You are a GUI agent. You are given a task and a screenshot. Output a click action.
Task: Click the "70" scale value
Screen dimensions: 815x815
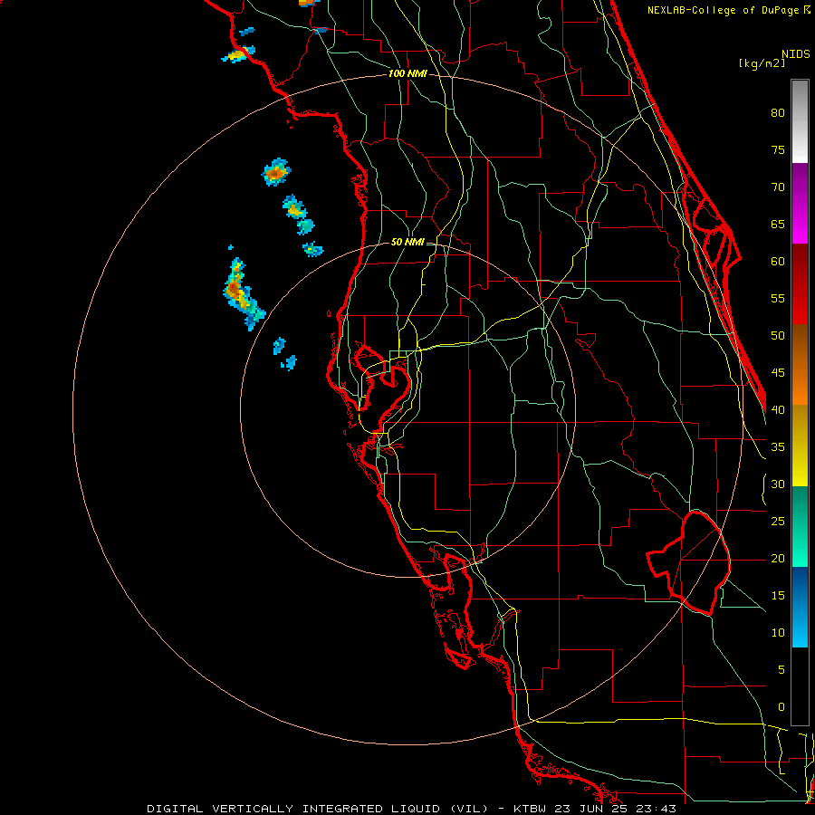click(x=778, y=187)
